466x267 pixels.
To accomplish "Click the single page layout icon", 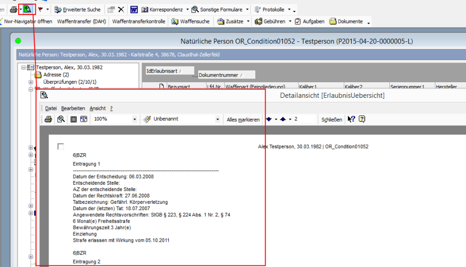I will coord(73,119).
